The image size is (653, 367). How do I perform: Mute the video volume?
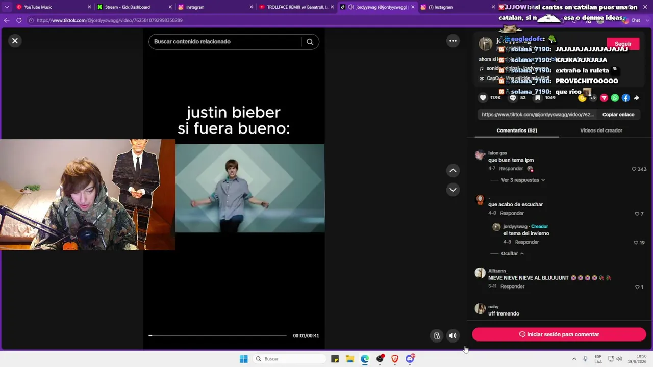coord(453,335)
